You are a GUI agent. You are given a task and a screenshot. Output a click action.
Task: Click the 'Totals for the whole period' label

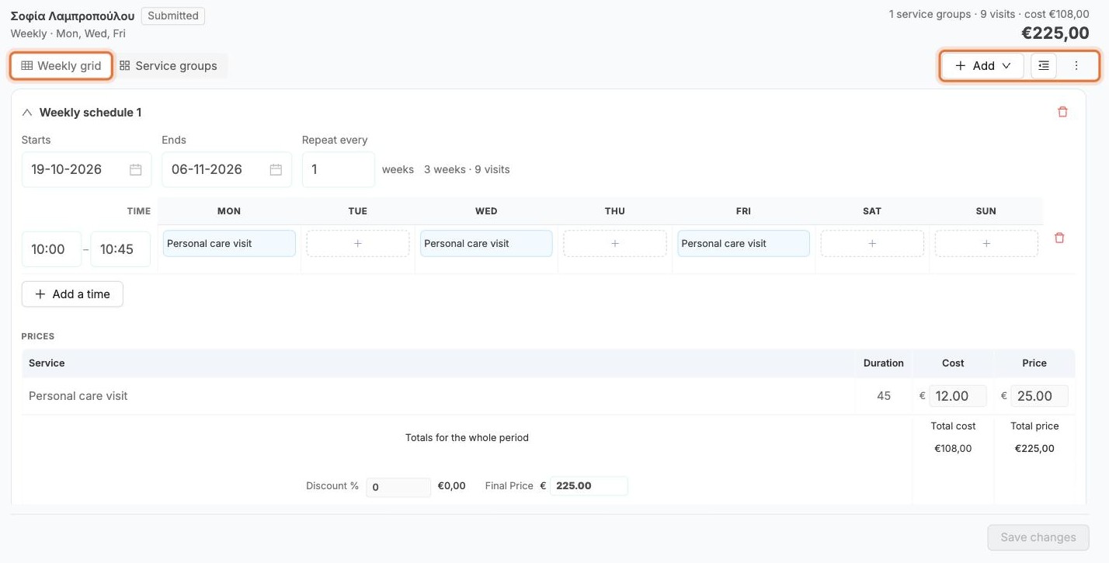click(x=467, y=438)
